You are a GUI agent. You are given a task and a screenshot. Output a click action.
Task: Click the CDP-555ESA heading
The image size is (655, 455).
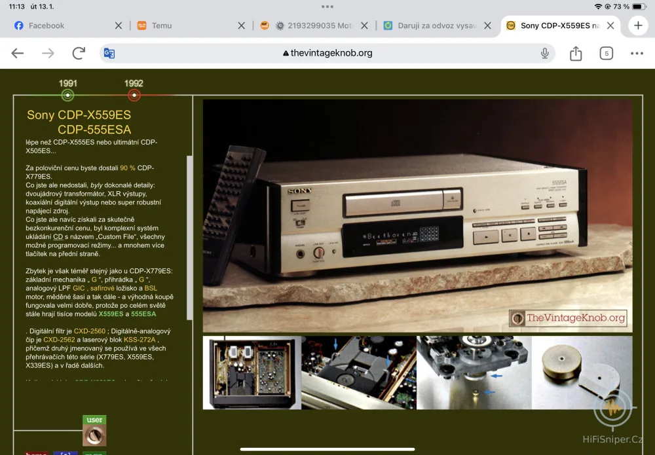(94, 130)
